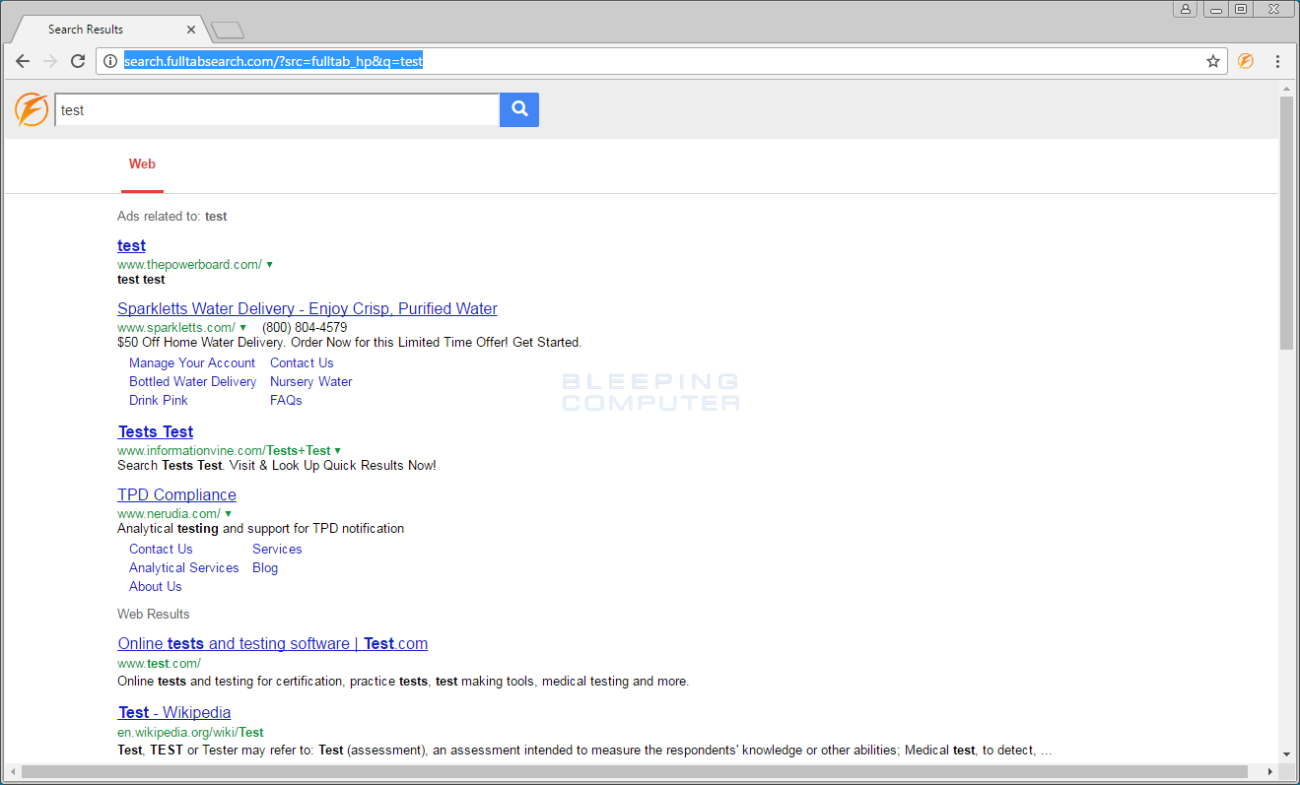
Task: Open Online tests and testing software link
Action: coord(273,643)
